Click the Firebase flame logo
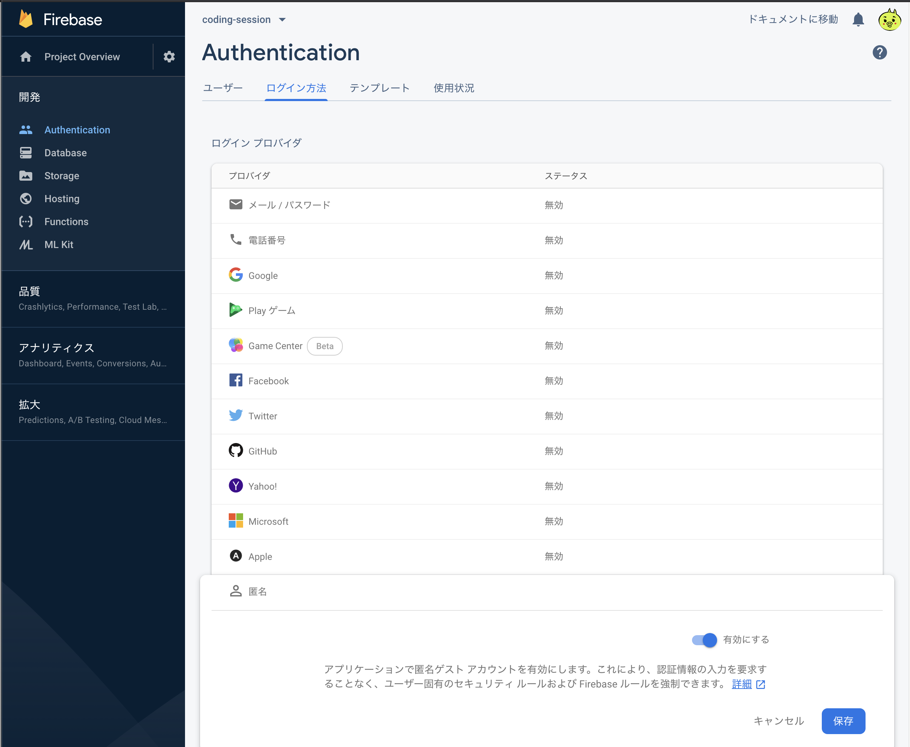 pyautogui.click(x=26, y=19)
